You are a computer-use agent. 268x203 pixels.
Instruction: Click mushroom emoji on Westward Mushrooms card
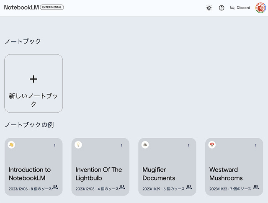(212, 145)
